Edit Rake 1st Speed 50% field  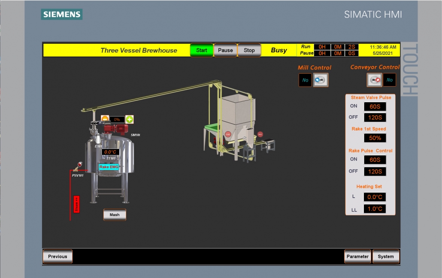pyautogui.click(x=375, y=138)
